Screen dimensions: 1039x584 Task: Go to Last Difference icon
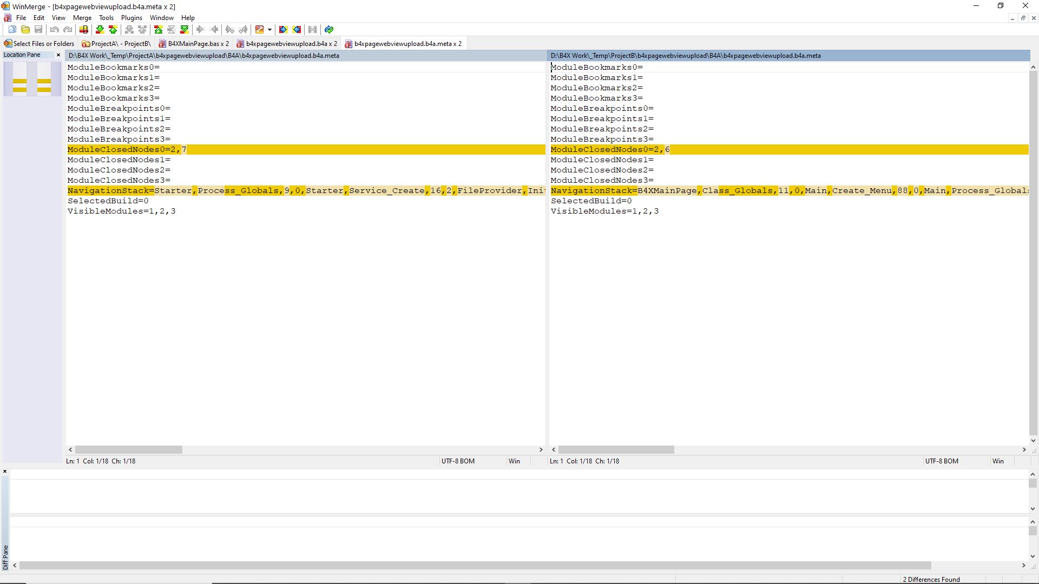[x=185, y=30]
